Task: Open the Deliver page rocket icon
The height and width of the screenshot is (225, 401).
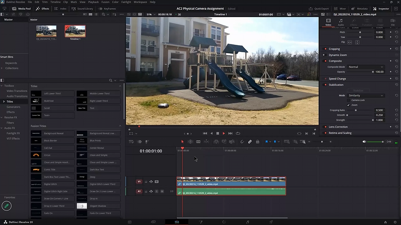Action: [271, 222]
